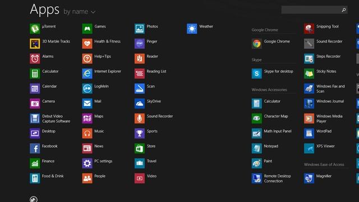
Task: Click the search magnifier button
Action: point(344,10)
